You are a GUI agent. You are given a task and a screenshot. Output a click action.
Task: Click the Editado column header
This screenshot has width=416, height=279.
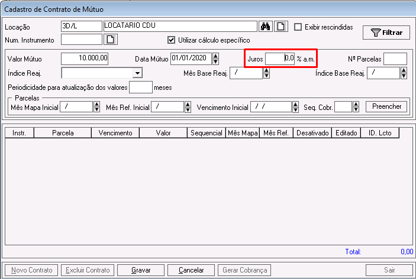coord(346,133)
